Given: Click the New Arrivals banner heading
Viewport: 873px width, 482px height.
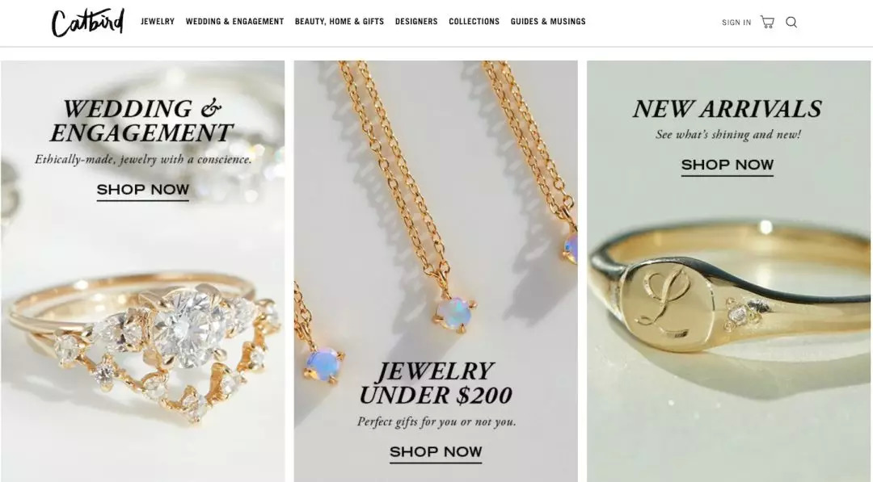Looking at the screenshot, I should point(727,109).
